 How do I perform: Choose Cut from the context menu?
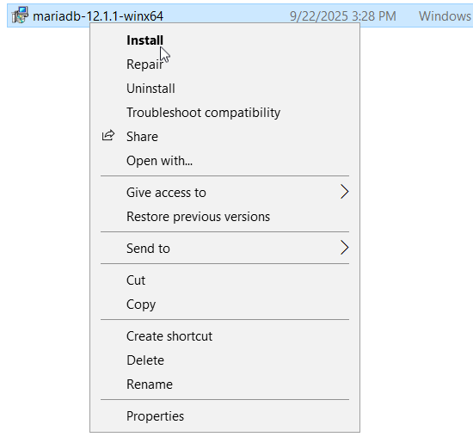click(x=136, y=280)
